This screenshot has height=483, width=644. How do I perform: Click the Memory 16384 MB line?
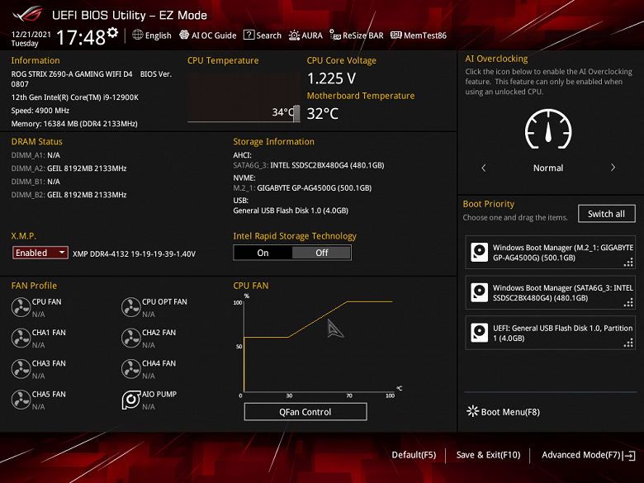coord(74,124)
